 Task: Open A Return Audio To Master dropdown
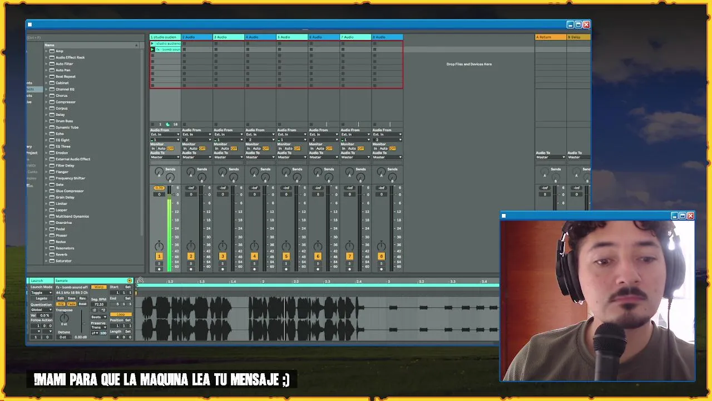click(x=550, y=157)
